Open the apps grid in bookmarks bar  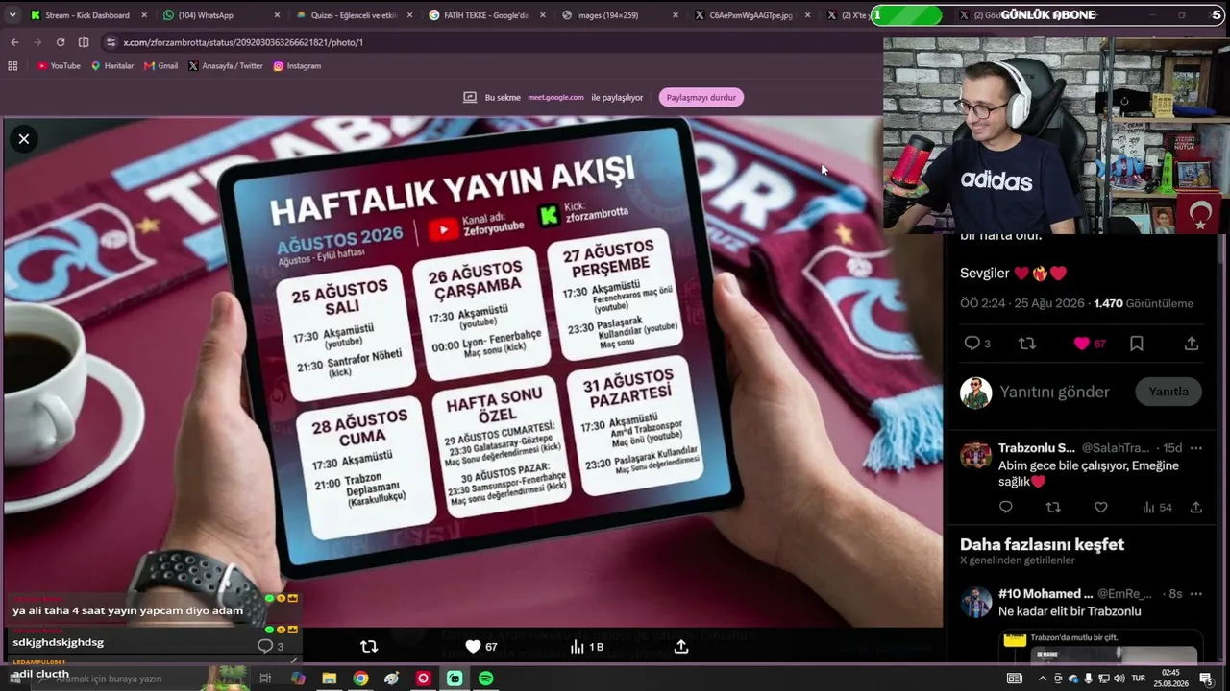(12, 66)
